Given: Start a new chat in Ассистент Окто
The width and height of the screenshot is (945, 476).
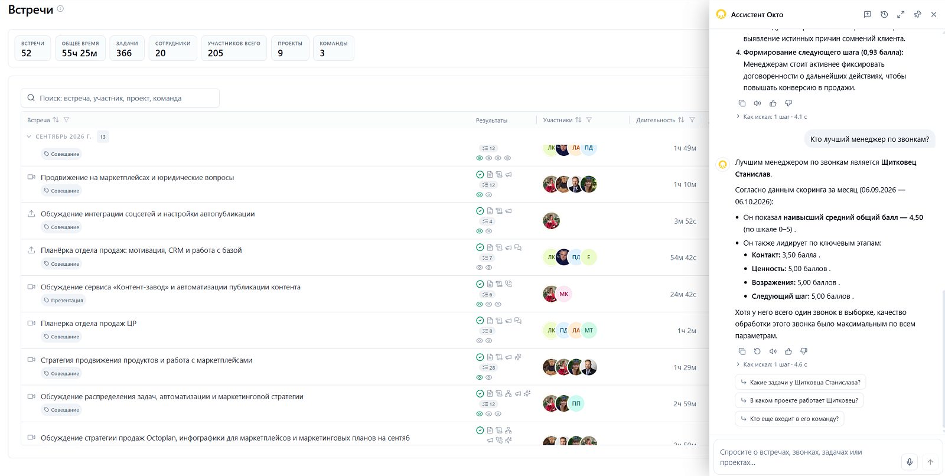Looking at the screenshot, I should pyautogui.click(x=867, y=15).
